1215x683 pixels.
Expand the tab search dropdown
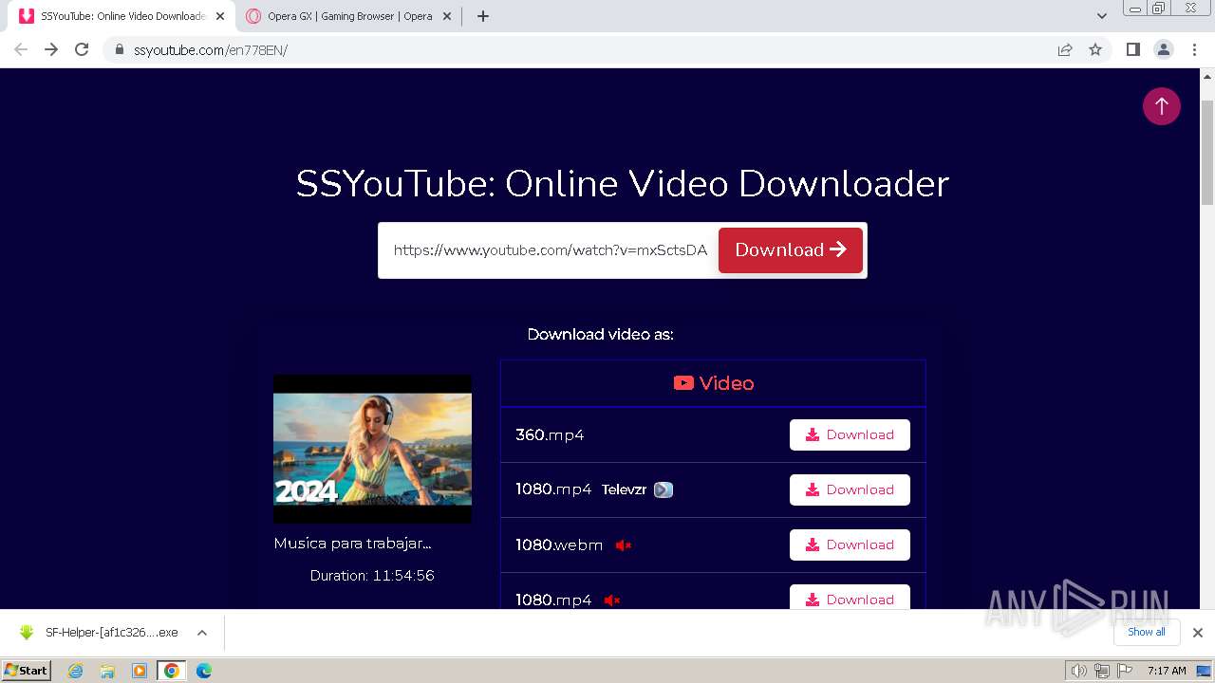click(x=1102, y=16)
